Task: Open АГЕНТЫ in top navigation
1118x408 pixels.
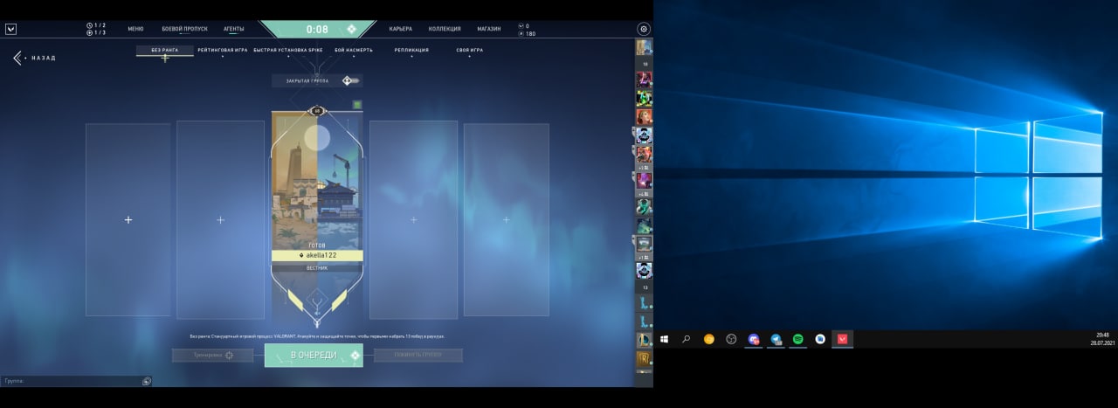Action: [x=234, y=29]
